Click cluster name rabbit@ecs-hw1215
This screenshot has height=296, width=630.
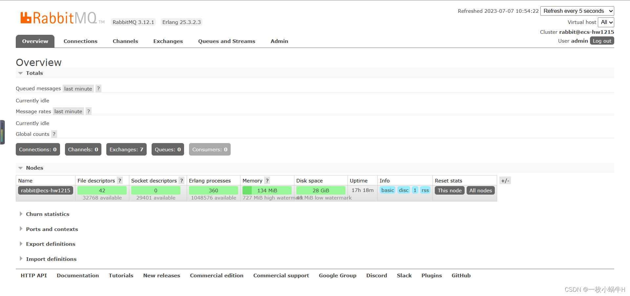(x=587, y=32)
